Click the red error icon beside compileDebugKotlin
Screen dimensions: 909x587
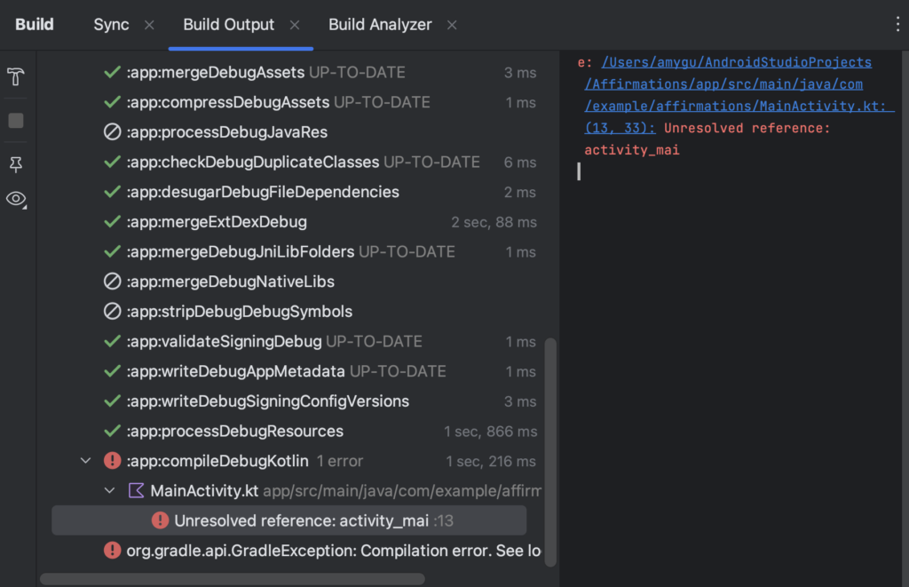tap(112, 461)
